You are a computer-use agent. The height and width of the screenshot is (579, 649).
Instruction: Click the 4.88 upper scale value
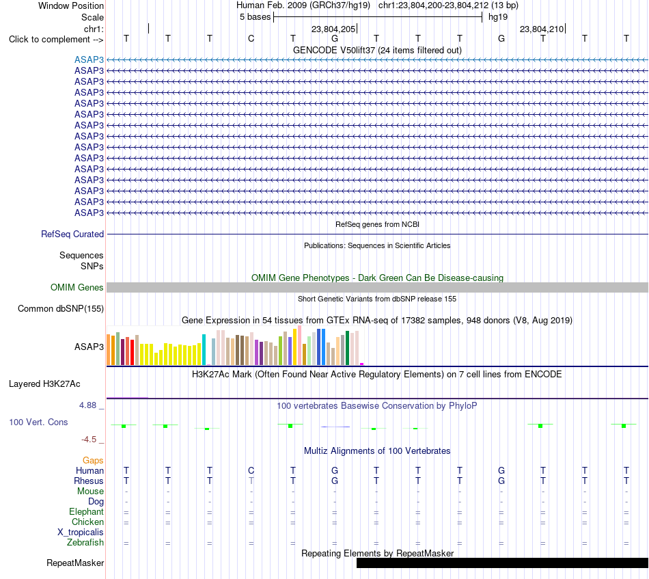click(87, 405)
